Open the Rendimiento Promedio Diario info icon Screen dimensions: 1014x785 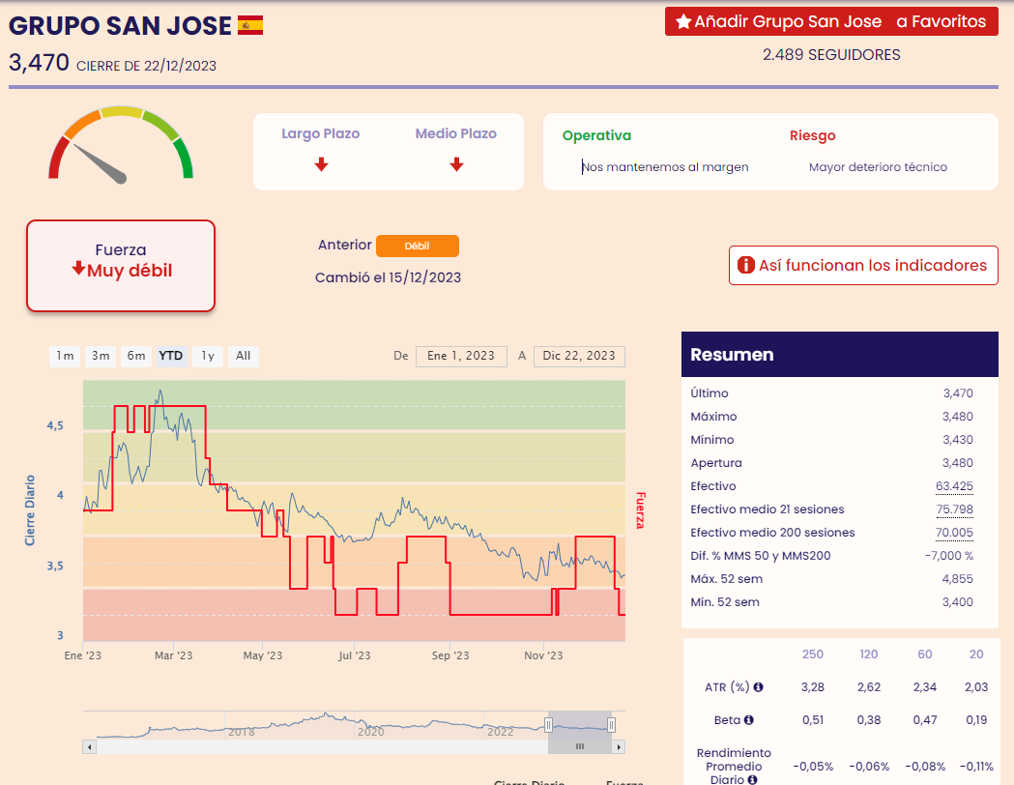pyautogui.click(x=752, y=780)
